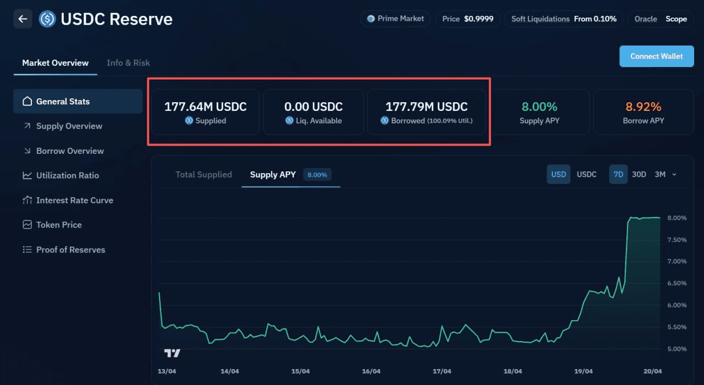
Task: Click the Prime Market badge
Action: click(395, 19)
